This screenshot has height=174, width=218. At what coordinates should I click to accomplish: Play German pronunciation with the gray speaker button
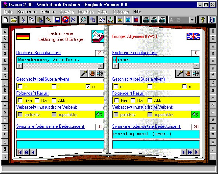tap(100, 74)
